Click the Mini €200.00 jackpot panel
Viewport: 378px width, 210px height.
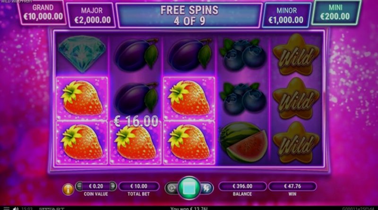tap(335, 12)
